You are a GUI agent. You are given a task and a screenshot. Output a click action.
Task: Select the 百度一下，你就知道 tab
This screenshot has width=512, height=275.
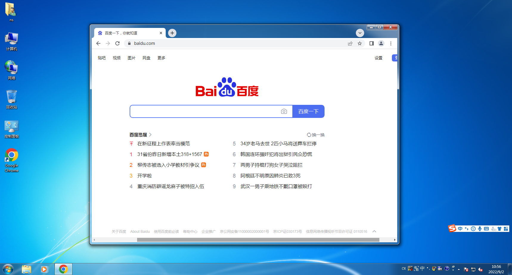(x=130, y=33)
